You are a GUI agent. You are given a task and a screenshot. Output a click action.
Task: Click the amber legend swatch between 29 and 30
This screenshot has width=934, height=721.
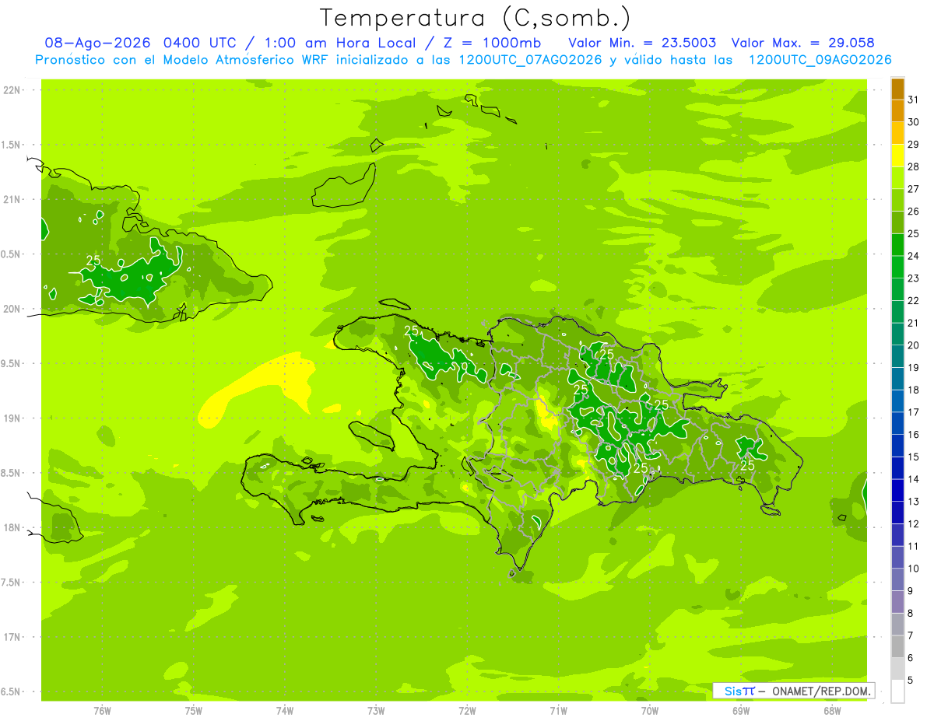point(897,133)
